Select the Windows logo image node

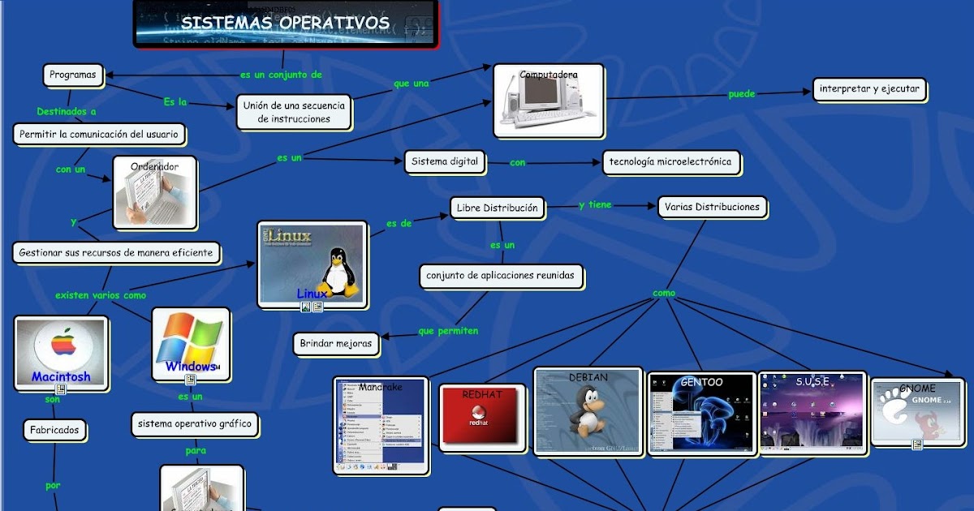click(x=191, y=344)
